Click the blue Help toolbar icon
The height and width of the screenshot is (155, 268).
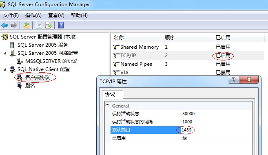click(x=61, y=25)
